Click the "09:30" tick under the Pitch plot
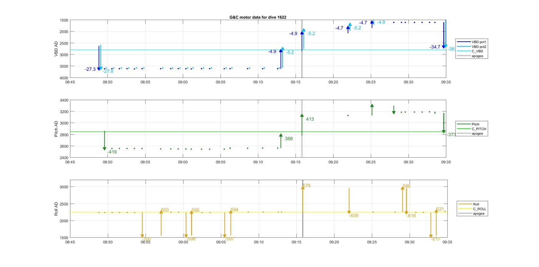This screenshot has width=539, height=267. point(408,162)
